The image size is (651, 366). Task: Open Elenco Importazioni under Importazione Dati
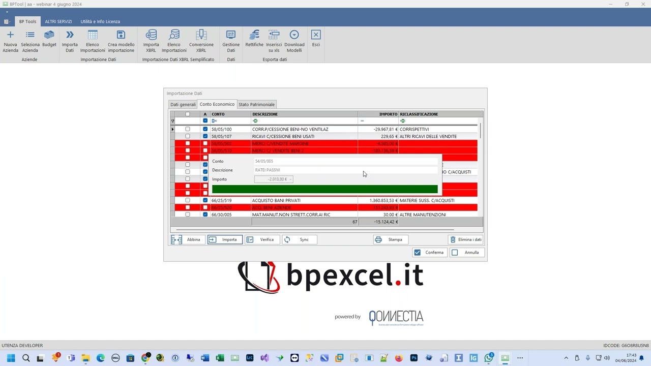pyautogui.click(x=93, y=35)
